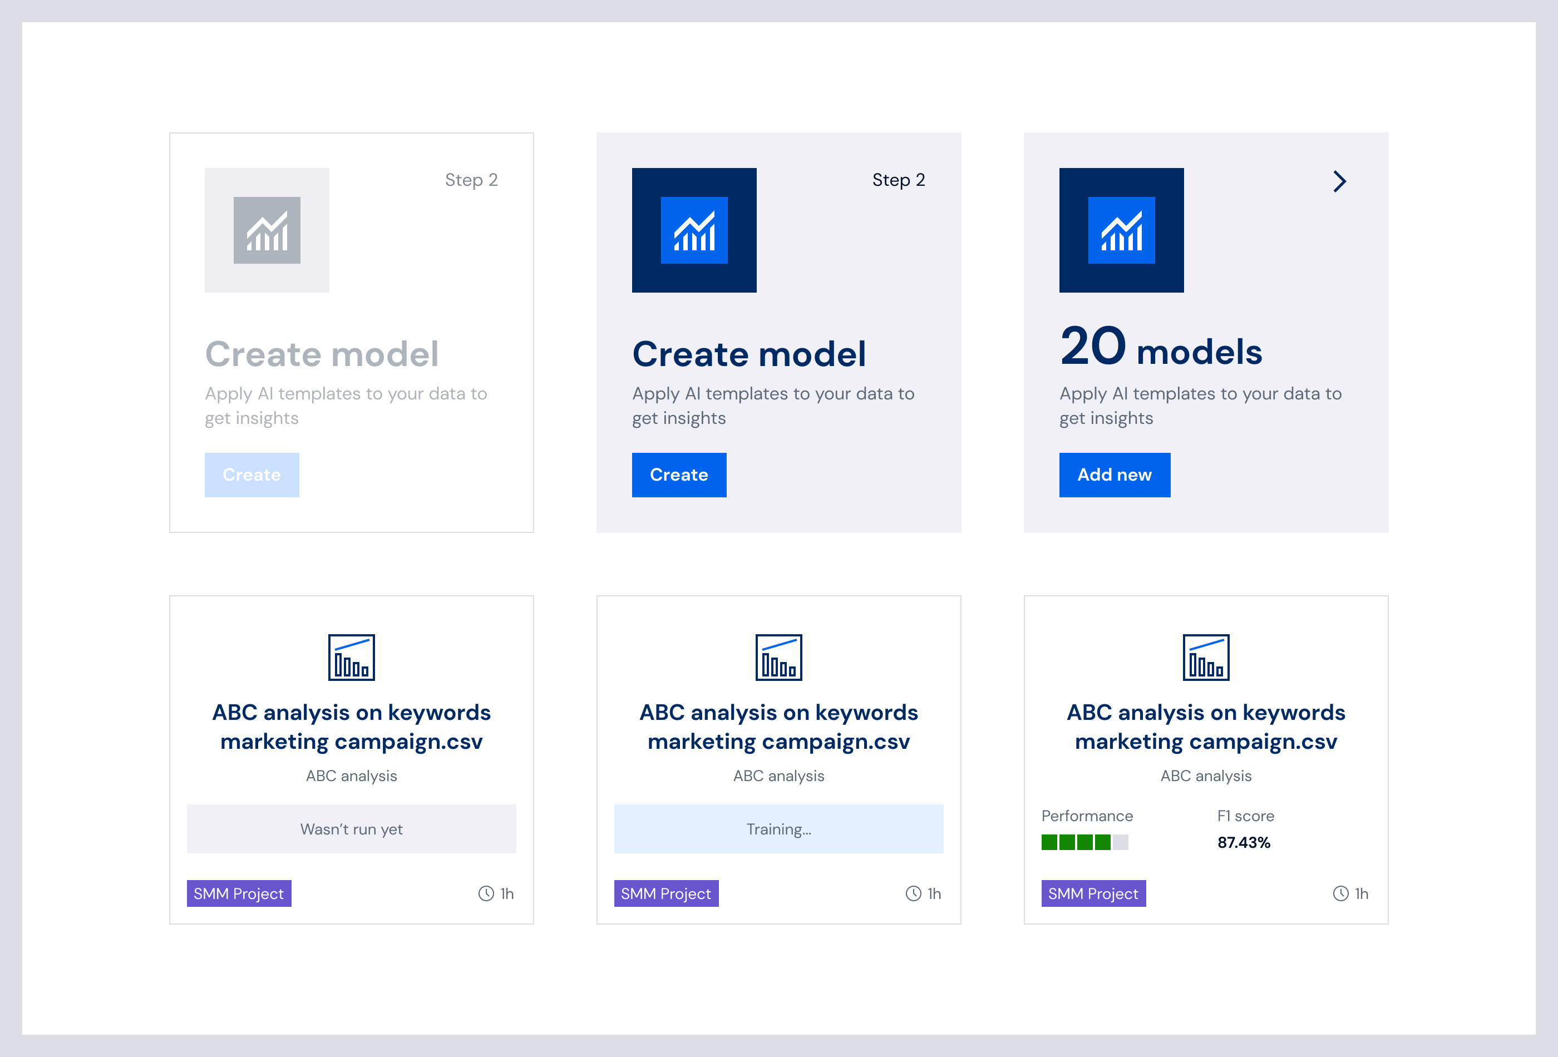Click ABC analysis subtitle on Wasn't run yet card
The height and width of the screenshot is (1057, 1558).
(x=351, y=776)
